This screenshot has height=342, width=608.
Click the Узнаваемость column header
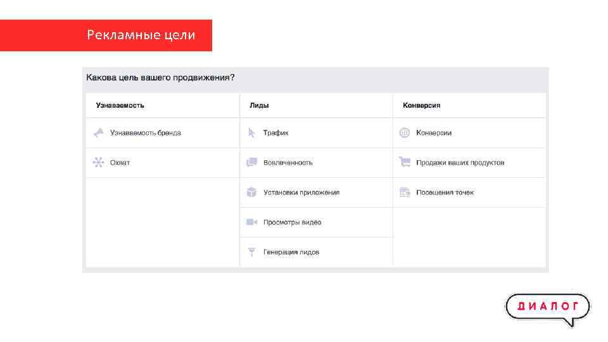120,106
